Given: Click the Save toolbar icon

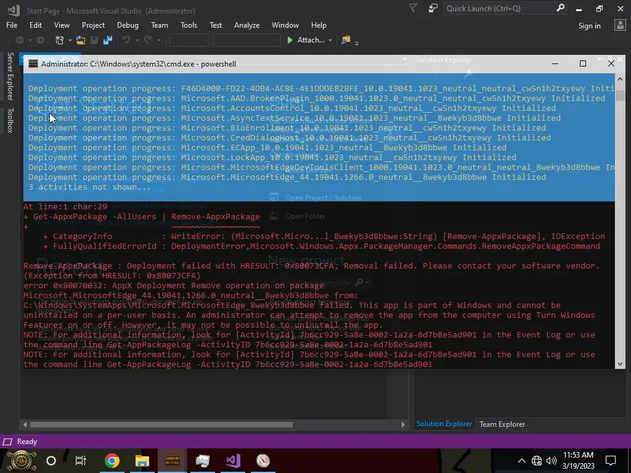Looking at the screenshot, I should coord(94,40).
